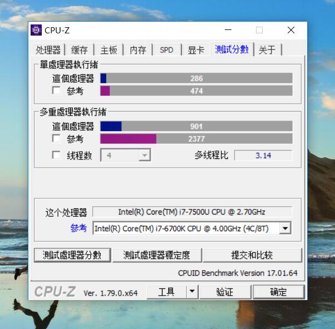
Task: Switch to the 缓存 tab
Action: [80, 50]
